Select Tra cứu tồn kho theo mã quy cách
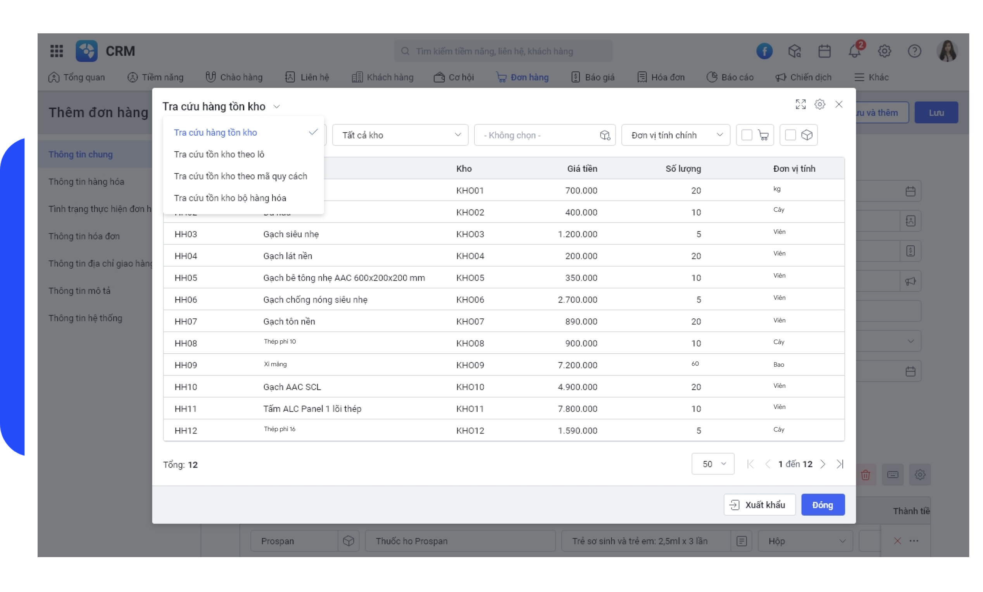Screen dimensions: 983x592 [x=244, y=176]
